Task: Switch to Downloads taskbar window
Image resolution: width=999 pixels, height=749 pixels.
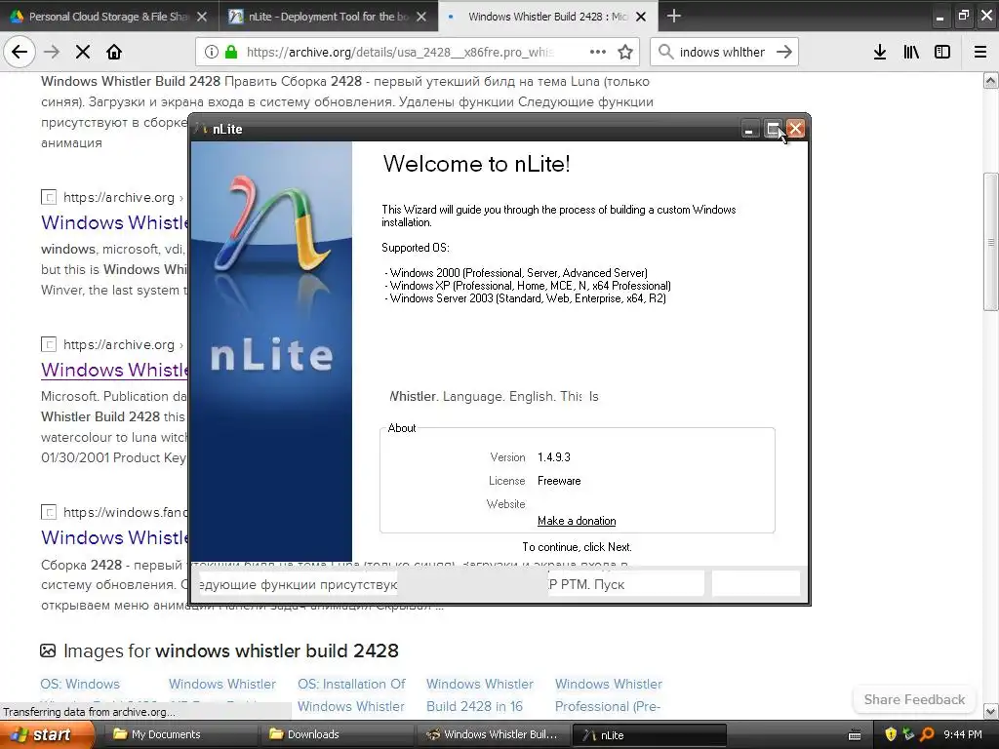Action: (338, 734)
